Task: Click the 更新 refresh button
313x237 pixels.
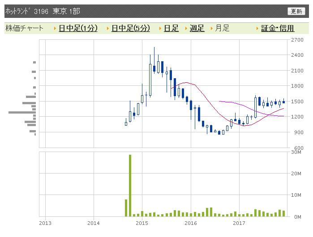Action: pyautogui.click(x=296, y=11)
